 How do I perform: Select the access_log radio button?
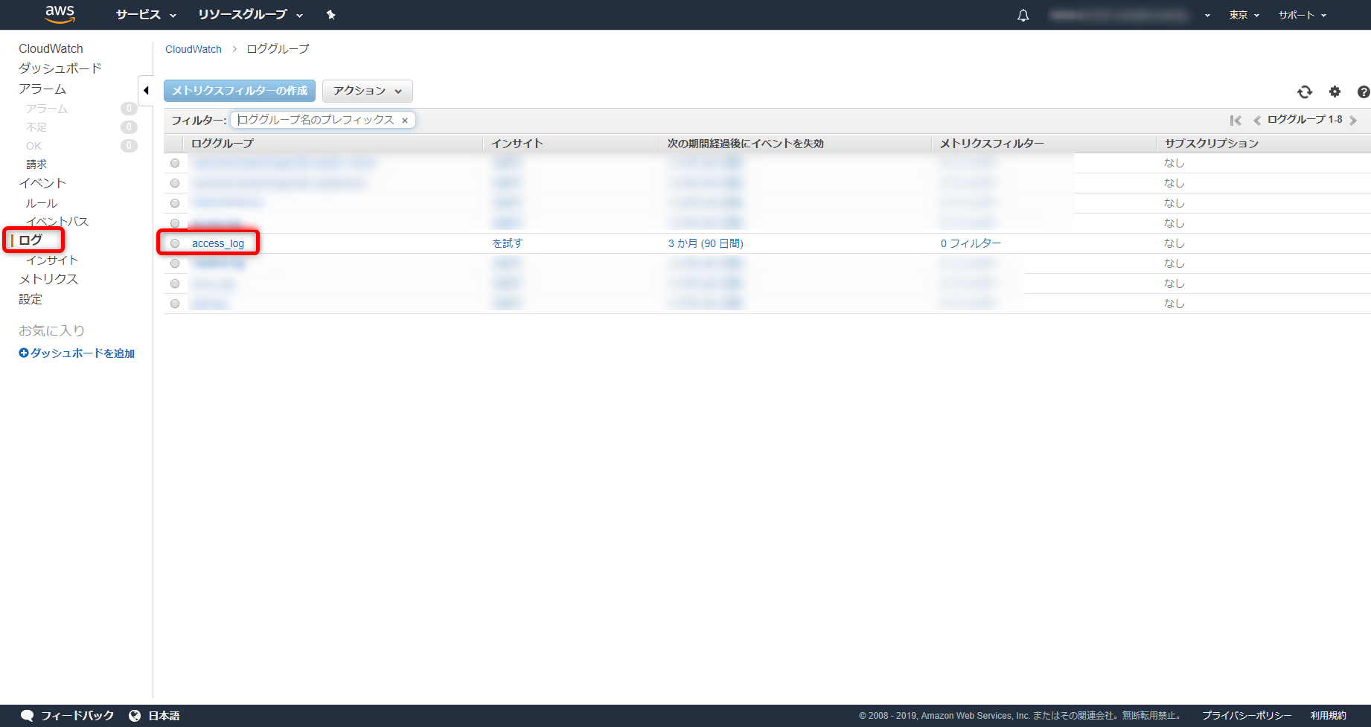pyautogui.click(x=175, y=243)
